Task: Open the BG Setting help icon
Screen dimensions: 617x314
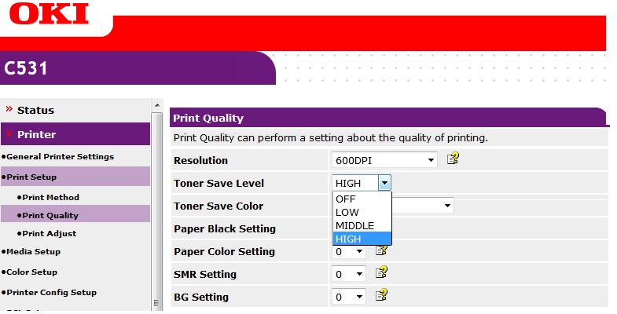Action: [x=381, y=296]
